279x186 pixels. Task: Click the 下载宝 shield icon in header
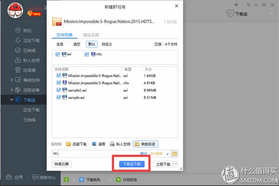(230, 13)
